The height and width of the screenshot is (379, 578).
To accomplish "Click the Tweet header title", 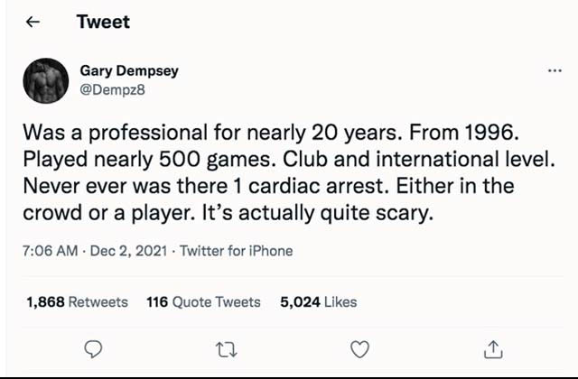I will 103,23.
